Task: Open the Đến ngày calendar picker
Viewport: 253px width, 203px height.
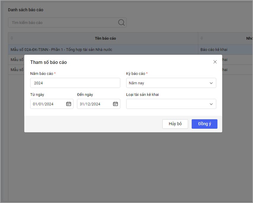Action: tap(115, 104)
